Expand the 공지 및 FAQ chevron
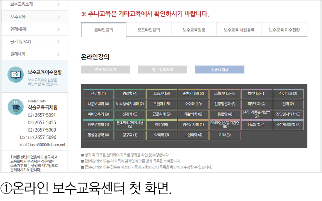Viewport: 322px width, 201px height. click(x=59, y=42)
